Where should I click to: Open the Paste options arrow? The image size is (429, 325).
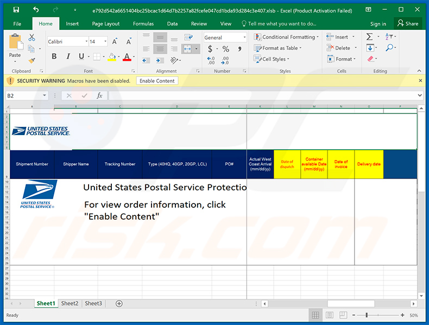(x=15, y=61)
